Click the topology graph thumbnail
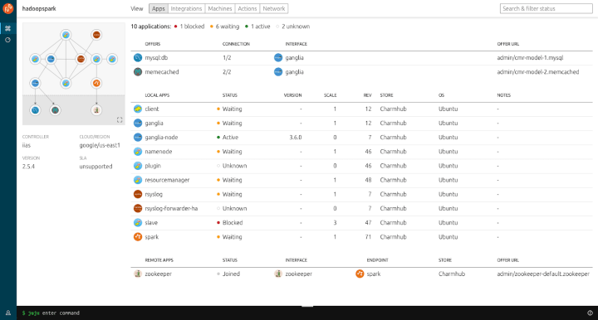 (x=74, y=74)
